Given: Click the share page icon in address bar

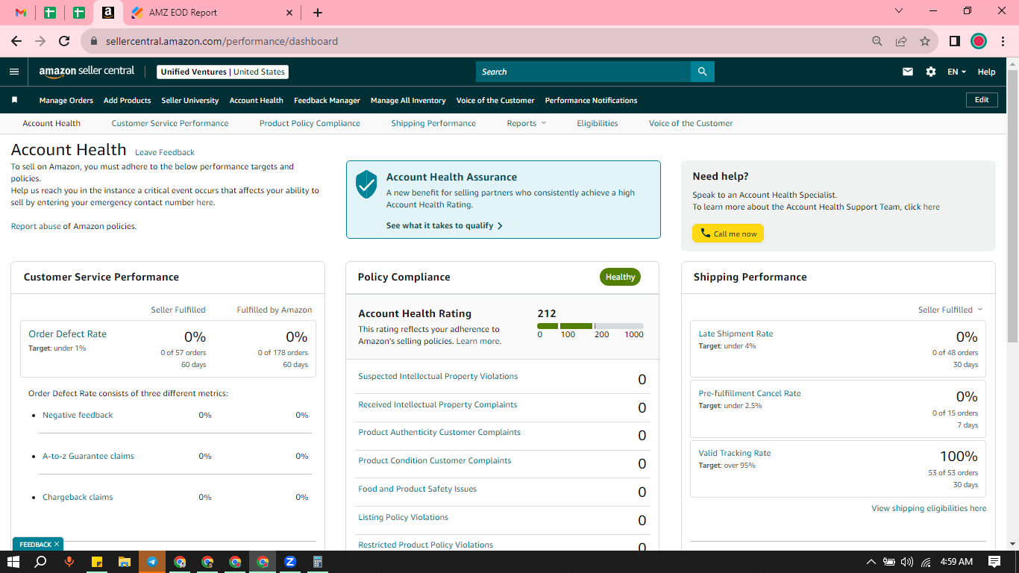Looking at the screenshot, I should [901, 41].
